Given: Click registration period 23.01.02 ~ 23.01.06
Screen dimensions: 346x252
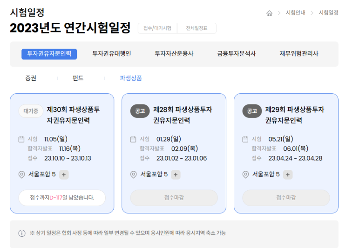Looking at the screenshot, I should tap(182, 158).
